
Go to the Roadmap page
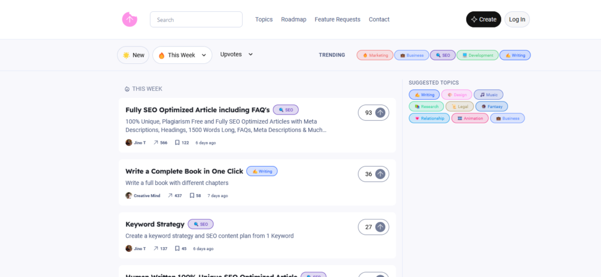(293, 19)
